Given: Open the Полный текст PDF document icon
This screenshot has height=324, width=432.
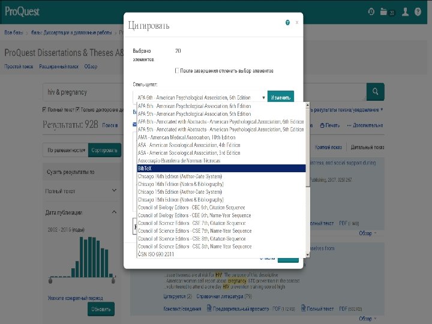Looking at the screenshot, I should pyautogui.click(x=304, y=308).
